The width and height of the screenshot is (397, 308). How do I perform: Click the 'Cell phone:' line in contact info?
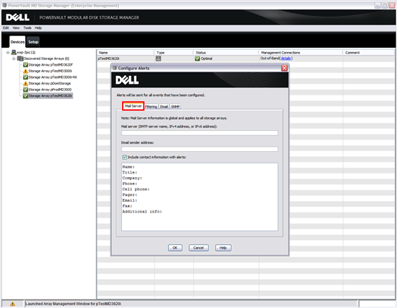point(136,189)
